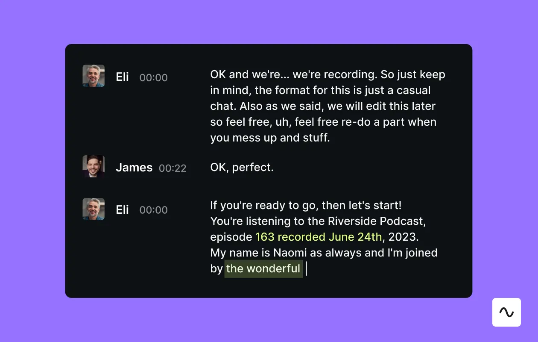This screenshot has width=538, height=342.
Task: Collapse Eli's second transcript block
Action: click(324, 236)
